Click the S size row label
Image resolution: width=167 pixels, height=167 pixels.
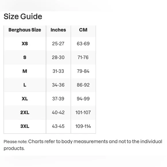[x=25, y=57]
